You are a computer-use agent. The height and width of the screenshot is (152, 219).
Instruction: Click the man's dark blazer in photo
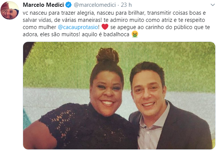(186, 129)
